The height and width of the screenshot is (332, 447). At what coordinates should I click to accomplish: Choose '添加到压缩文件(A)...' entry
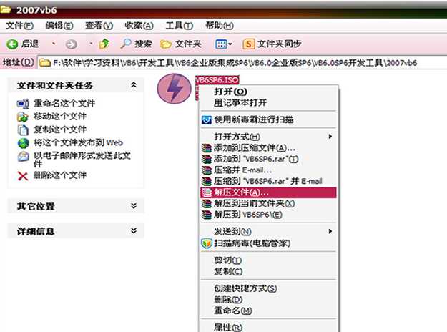coord(268,147)
